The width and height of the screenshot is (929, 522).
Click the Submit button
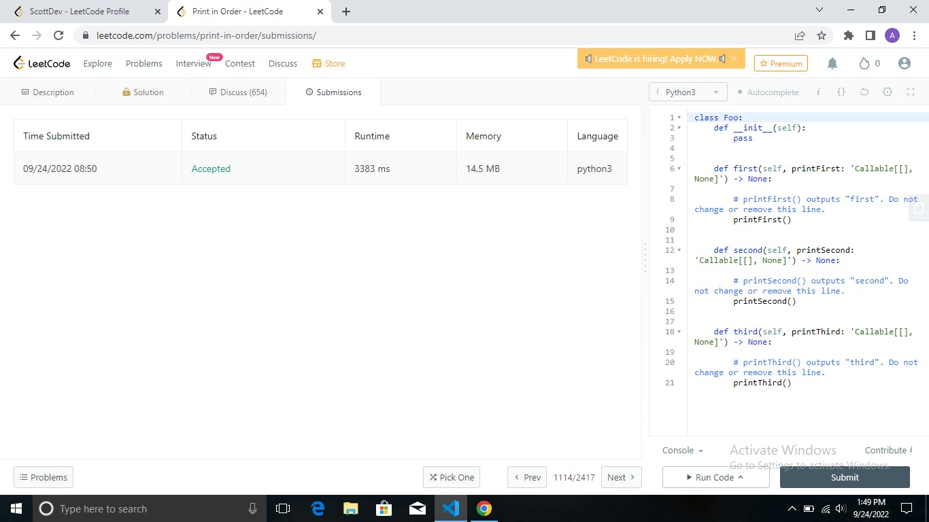(x=845, y=477)
